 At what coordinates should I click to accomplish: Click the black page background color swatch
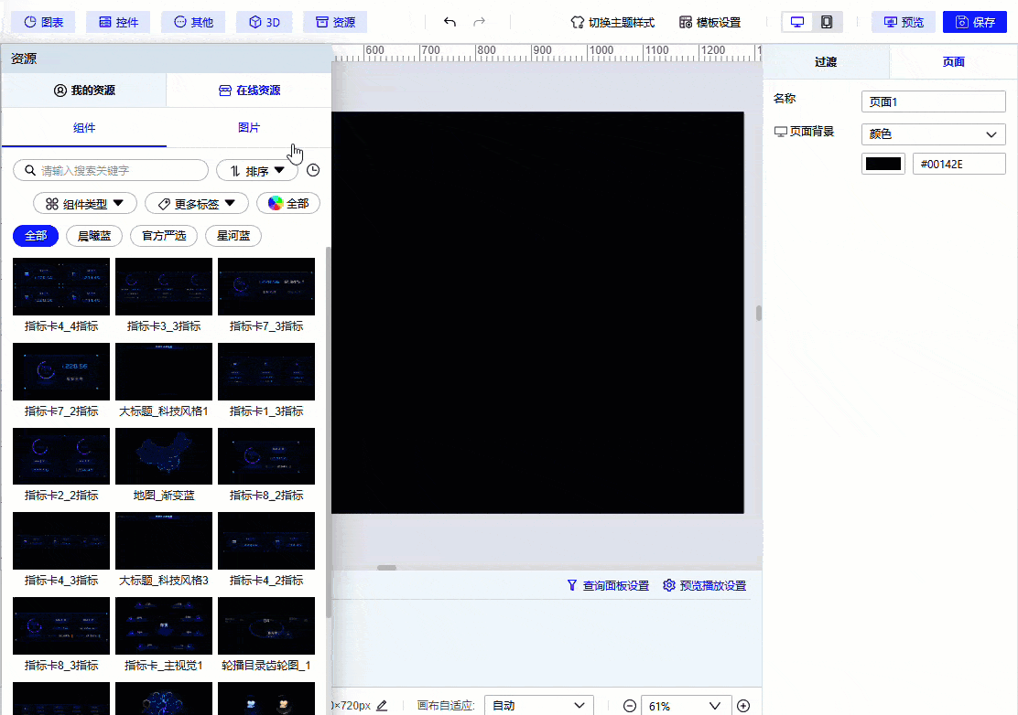(883, 163)
